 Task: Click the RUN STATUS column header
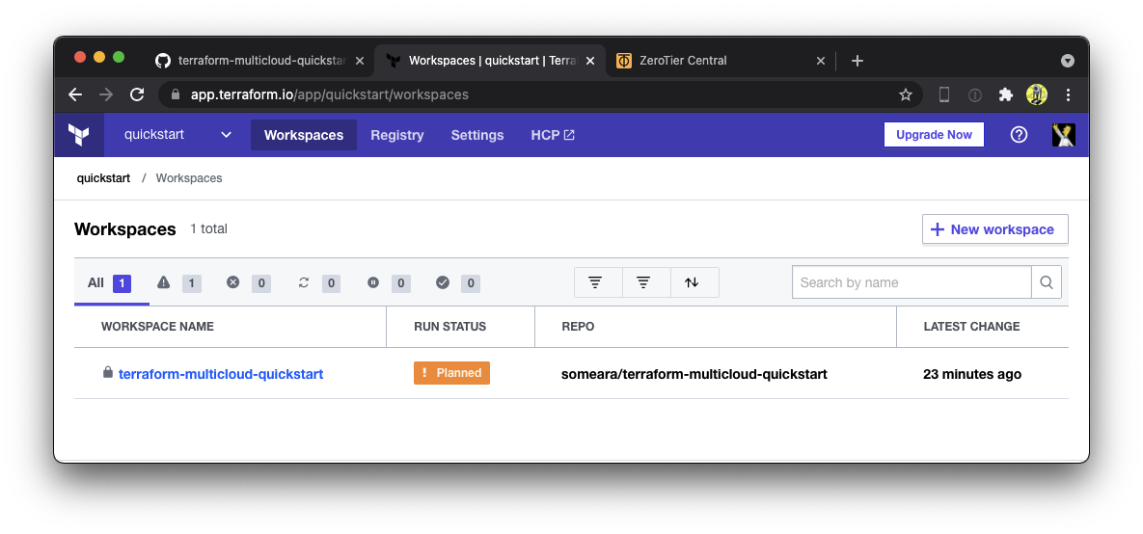point(449,327)
